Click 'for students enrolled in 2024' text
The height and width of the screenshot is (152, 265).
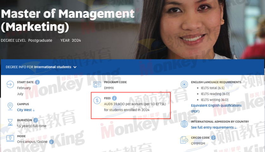pos(127,110)
